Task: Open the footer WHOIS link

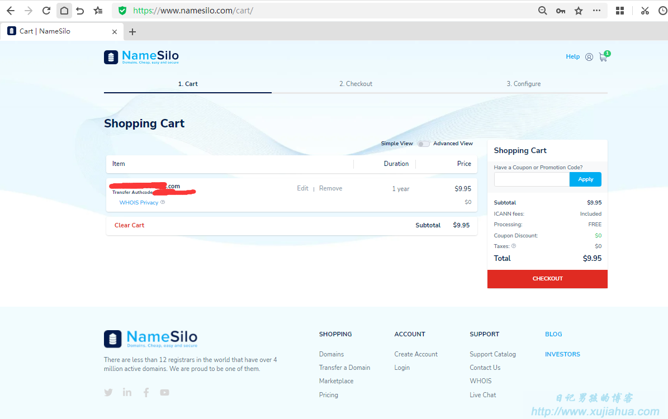Action: [x=481, y=381]
